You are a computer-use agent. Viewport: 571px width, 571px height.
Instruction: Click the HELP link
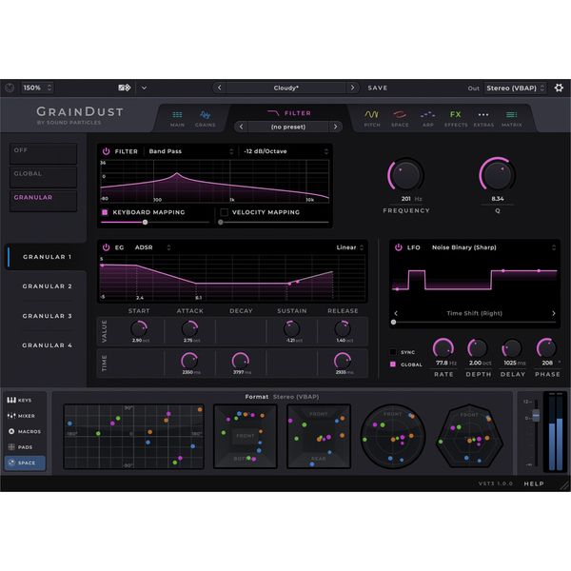(x=534, y=483)
